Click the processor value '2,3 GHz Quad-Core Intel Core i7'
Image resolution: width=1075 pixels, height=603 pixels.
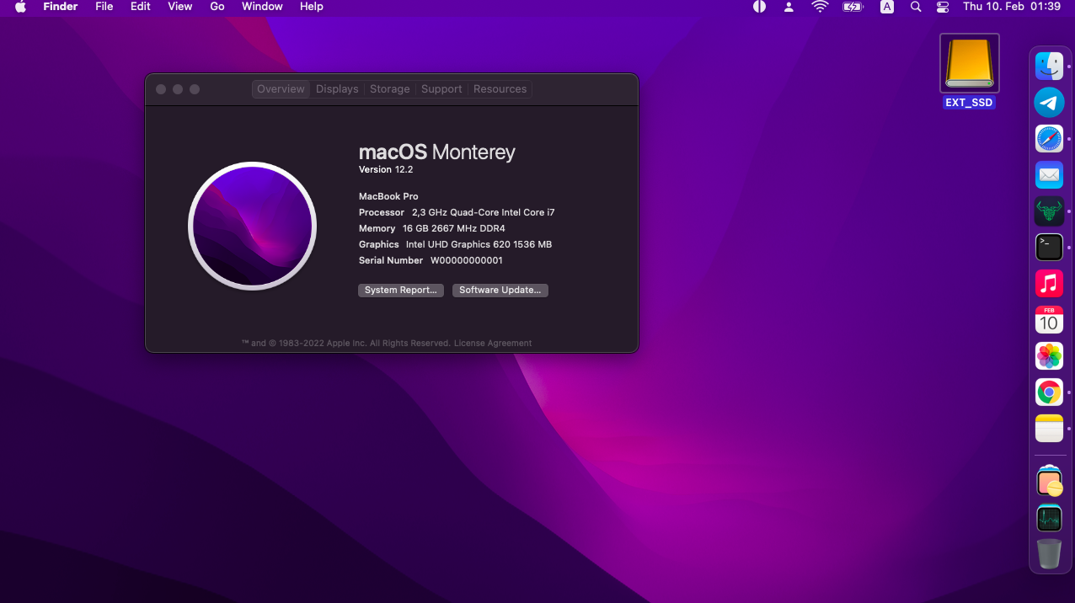[x=484, y=212]
